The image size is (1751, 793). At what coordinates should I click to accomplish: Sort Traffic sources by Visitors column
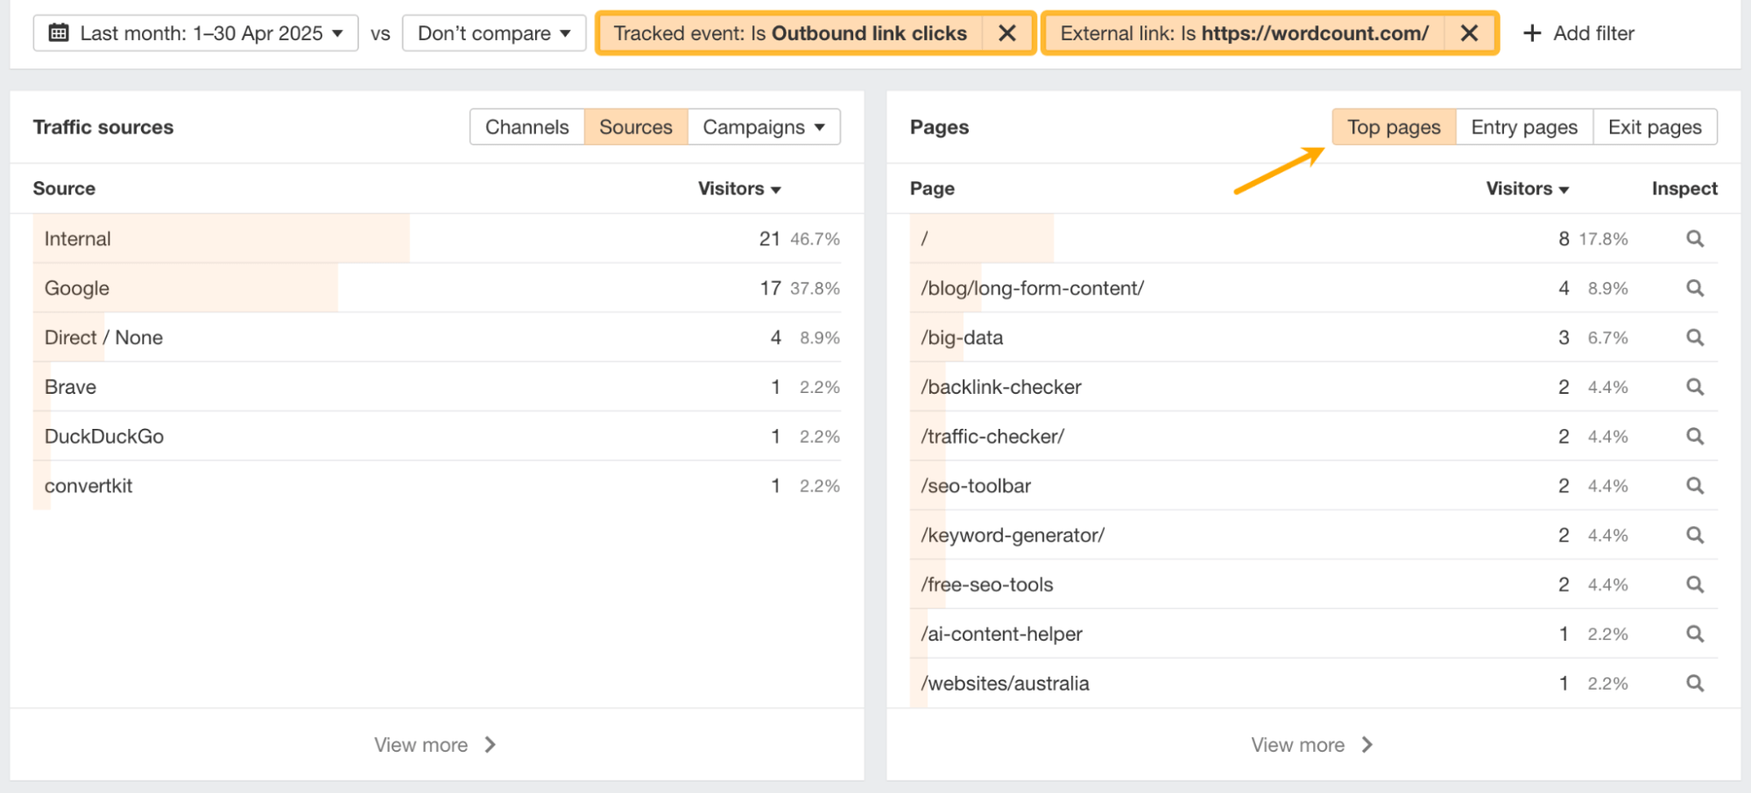(x=738, y=188)
